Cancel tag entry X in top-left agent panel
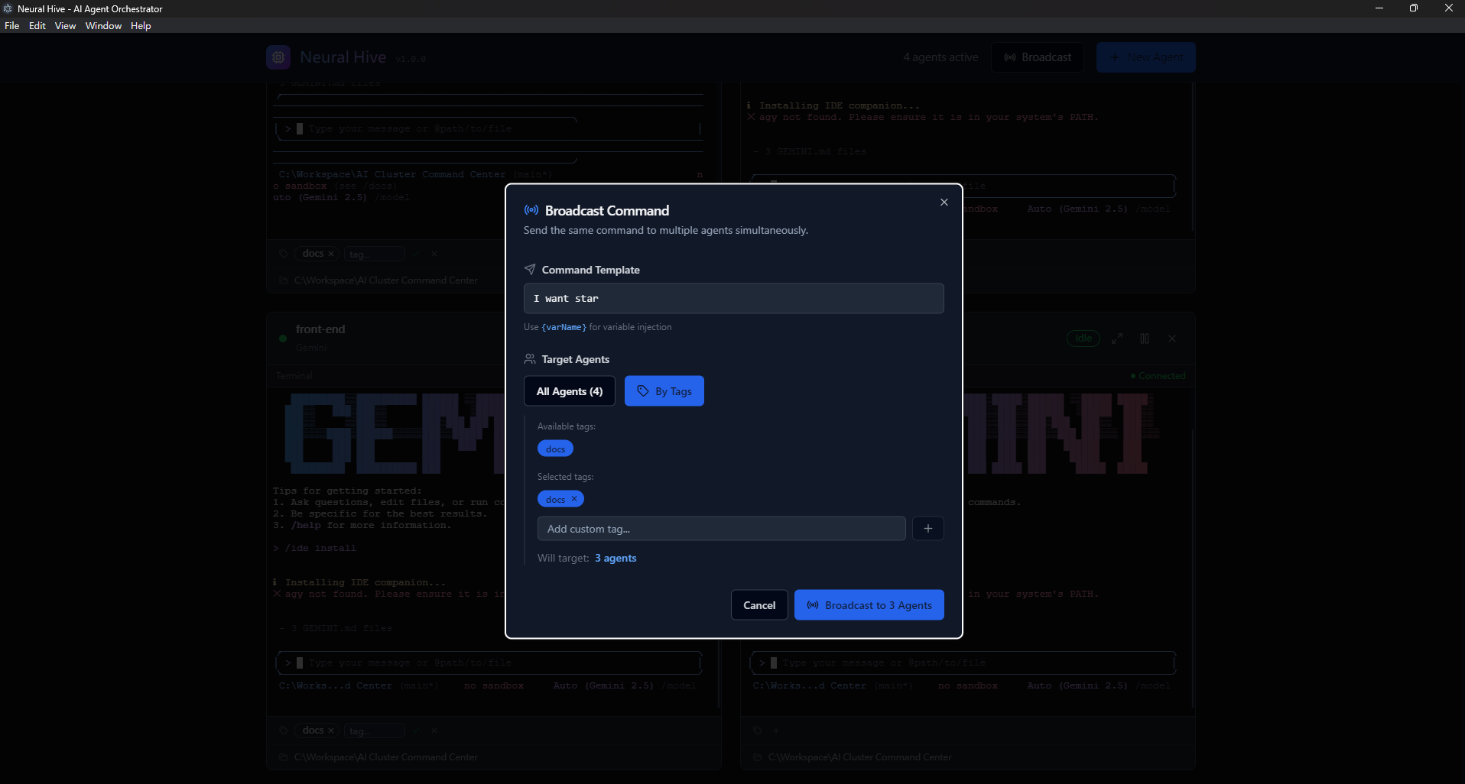The height and width of the screenshot is (784, 1465). pos(434,254)
